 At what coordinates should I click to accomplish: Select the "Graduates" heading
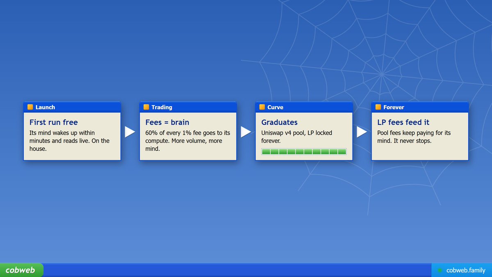pyautogui.click(x=280, y=122)
